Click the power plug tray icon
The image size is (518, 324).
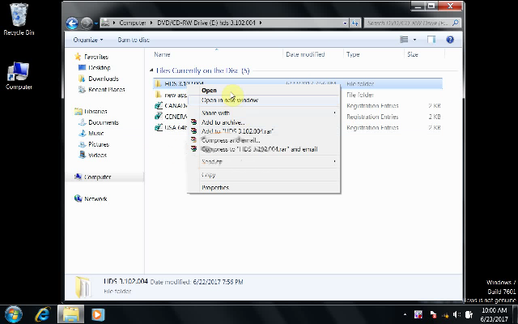(469, 314)
